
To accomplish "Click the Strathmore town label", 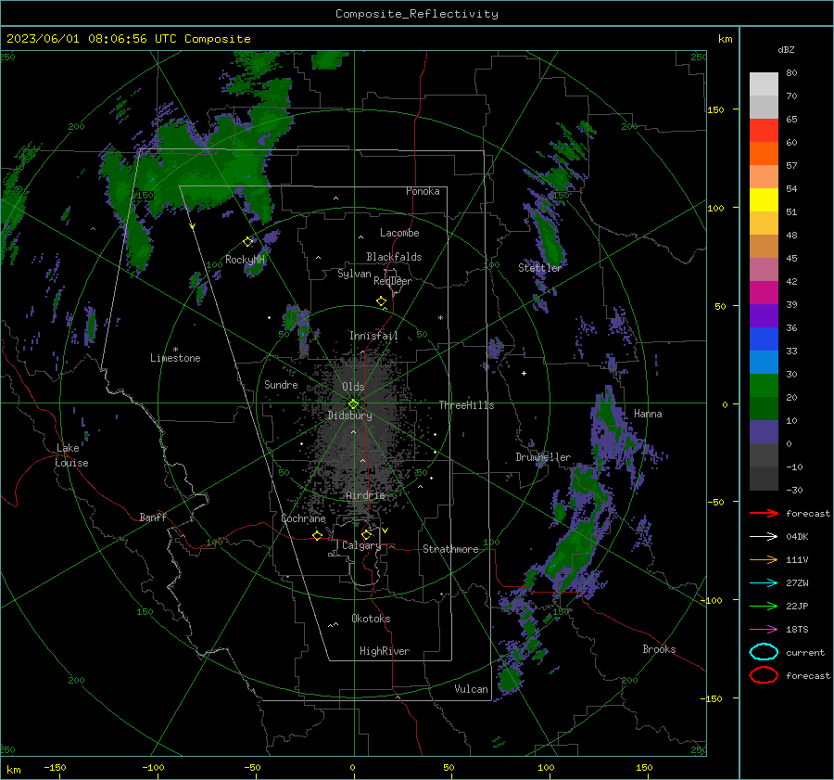I will click(x=450, y=549).
